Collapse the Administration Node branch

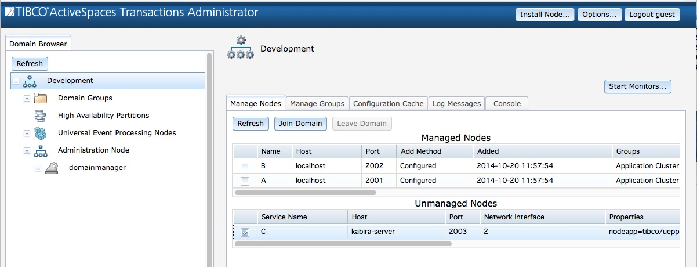[x=27, y=150]
